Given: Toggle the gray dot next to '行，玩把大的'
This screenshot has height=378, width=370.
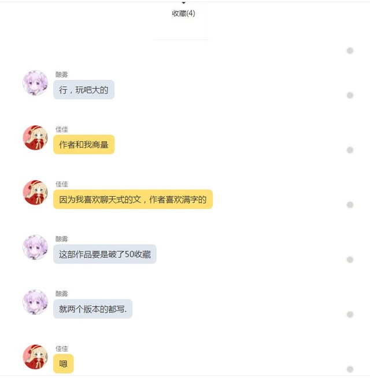Looking at the screenshot, I should click(350, 95).
